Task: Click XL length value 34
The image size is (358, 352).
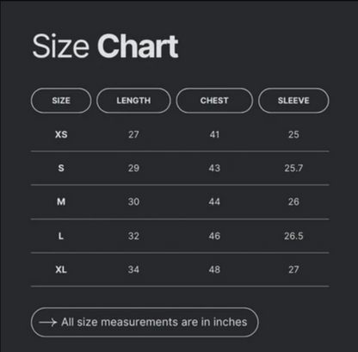Action: click(133, 269)
